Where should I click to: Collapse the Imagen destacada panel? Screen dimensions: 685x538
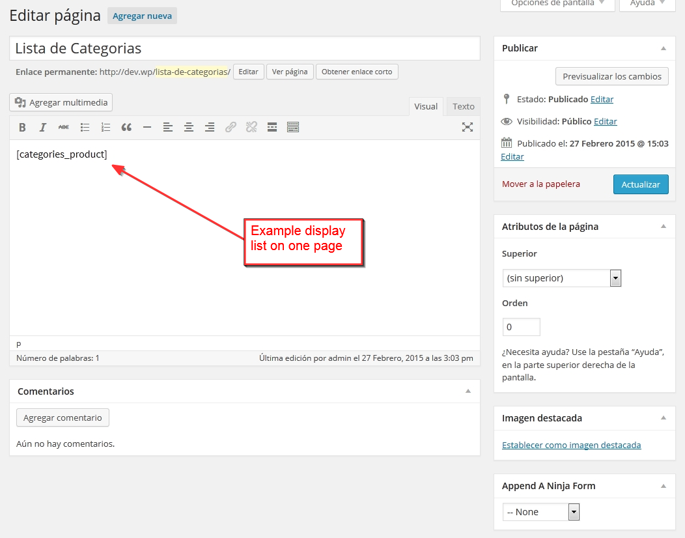pos(664,418)
